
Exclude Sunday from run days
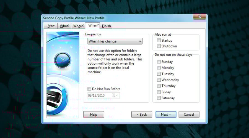[159, 62]
